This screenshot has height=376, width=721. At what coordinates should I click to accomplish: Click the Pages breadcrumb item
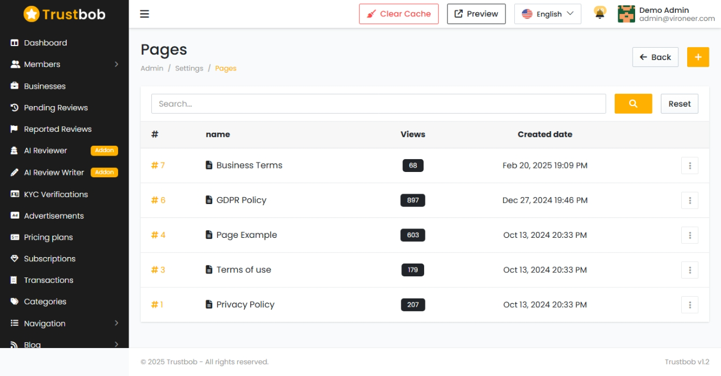pos(226,68)
